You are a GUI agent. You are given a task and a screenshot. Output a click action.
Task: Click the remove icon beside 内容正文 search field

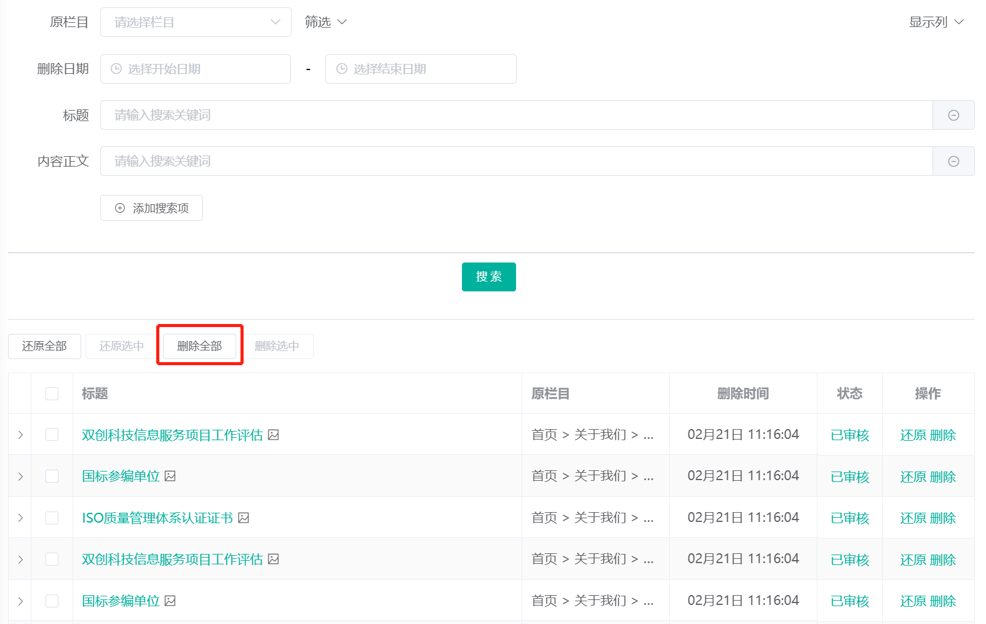[x=953, y=162]
